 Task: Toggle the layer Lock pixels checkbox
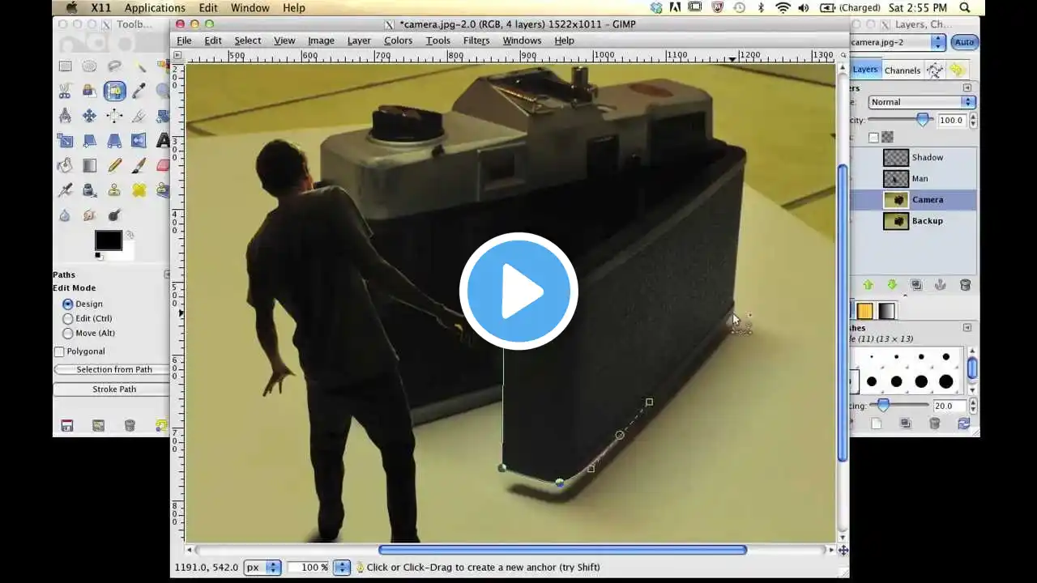(x=873, y=138)
